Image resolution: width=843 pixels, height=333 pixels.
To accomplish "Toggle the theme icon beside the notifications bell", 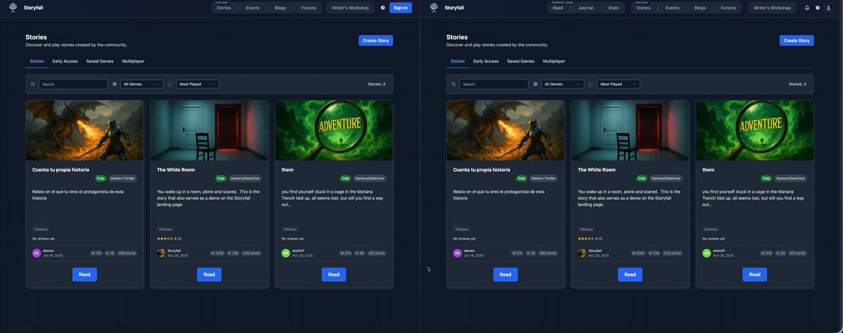I will (818, 8).
